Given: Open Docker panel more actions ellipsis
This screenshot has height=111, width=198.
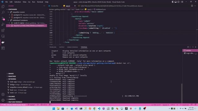Looking at the screenshot, I should pyautogui.click(x=44, y=6).
